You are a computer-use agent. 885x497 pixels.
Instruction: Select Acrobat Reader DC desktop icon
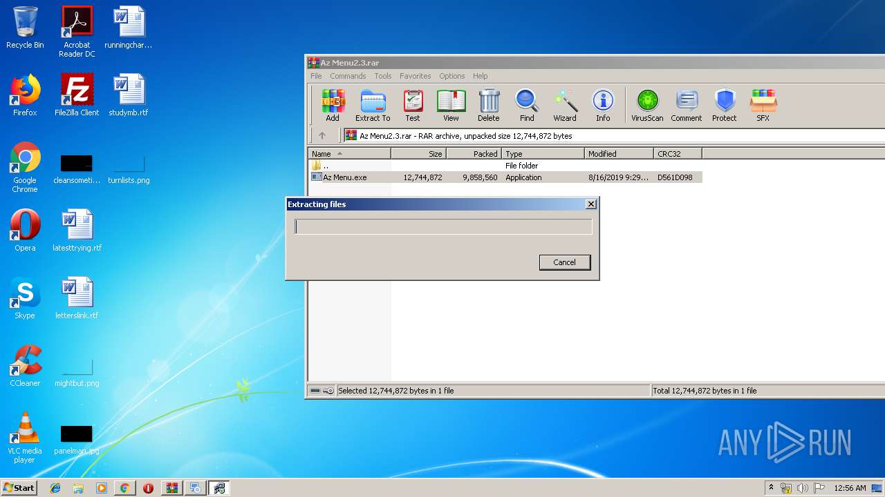[77, 32]
